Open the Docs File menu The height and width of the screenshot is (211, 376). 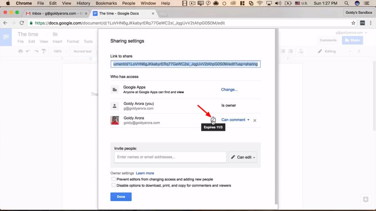pos(20,42)
